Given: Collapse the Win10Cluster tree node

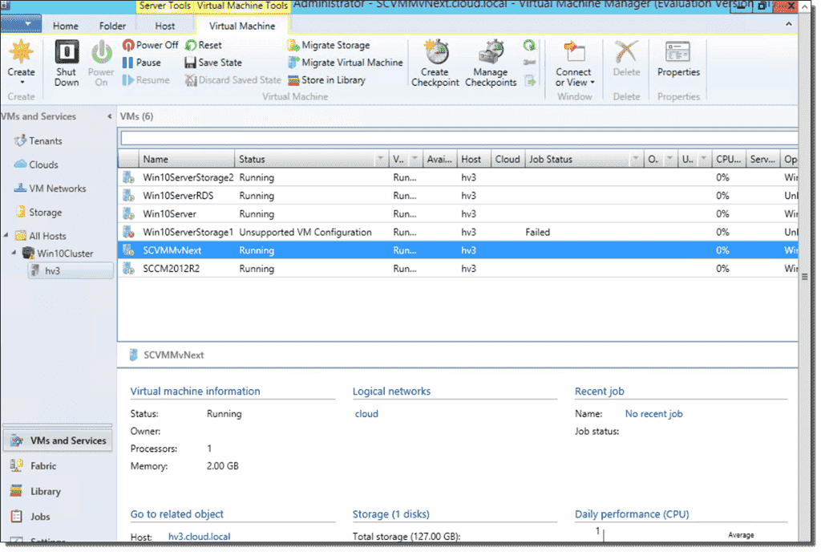Looking at the screenshot, I should click(x=14, y=253).
